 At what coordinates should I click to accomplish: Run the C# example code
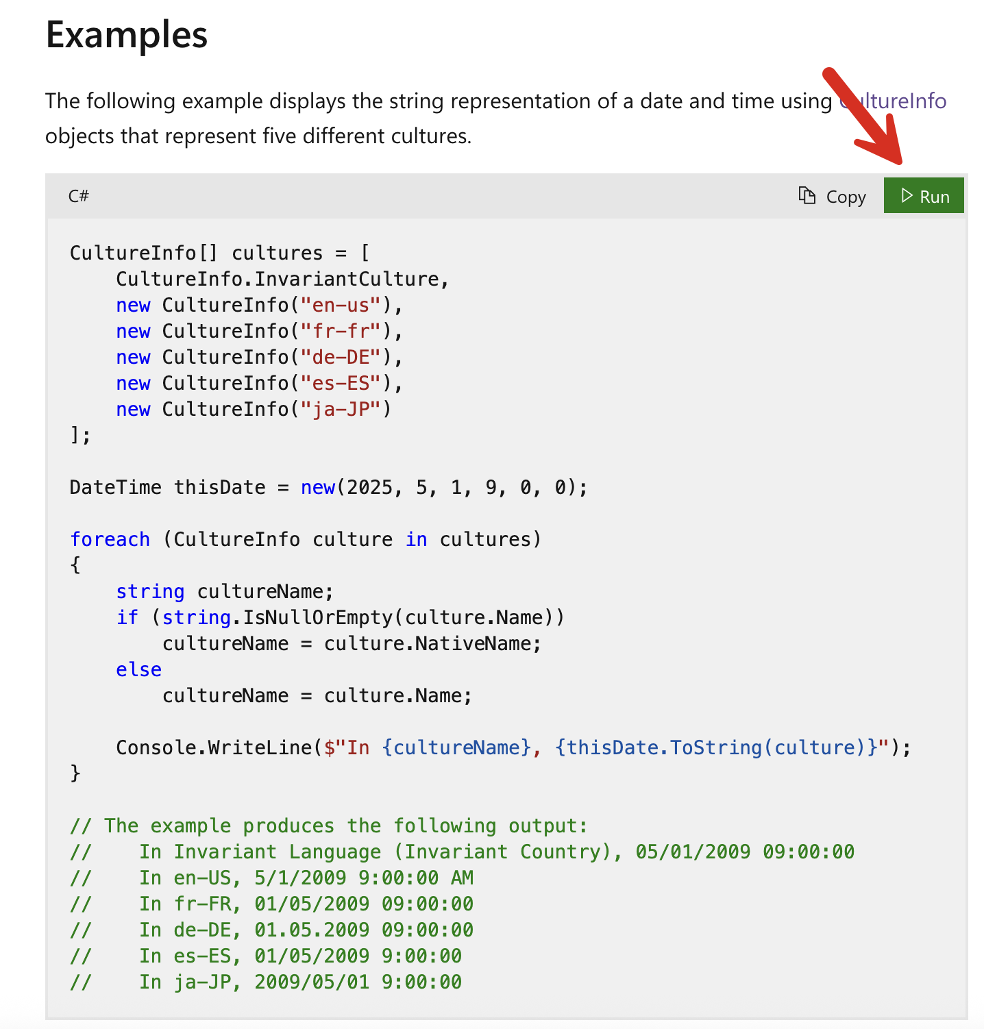tap(924, 195)
